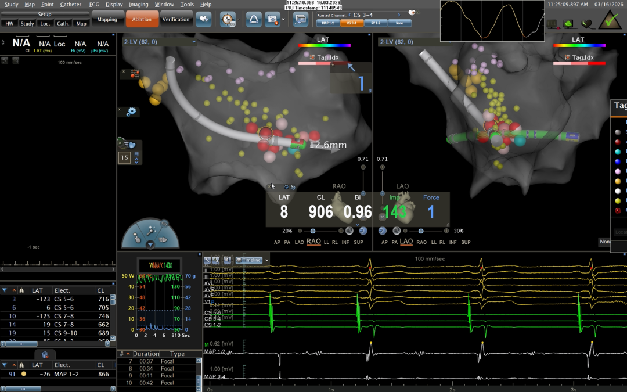Expand the Timeline dropdown in ECG panel
This screenshot has width=627, height=392.
[x=266, y=260]
